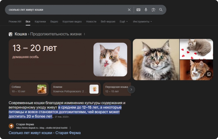This screenshot has height=139, width=218.
Task: Click the dogeat.ru URL breadcrumb
Action: coord(42,128)
